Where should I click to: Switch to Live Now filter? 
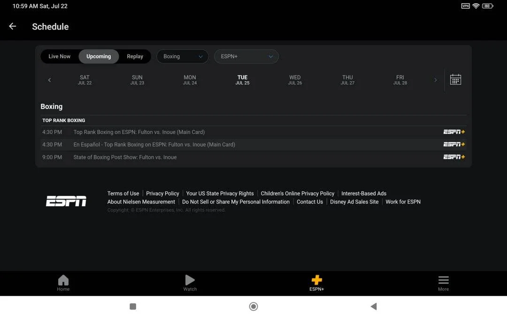coord(60,56)
